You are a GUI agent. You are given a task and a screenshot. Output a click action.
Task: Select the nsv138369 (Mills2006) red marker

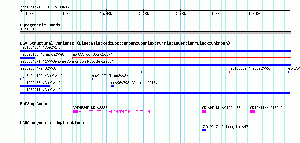point(229,72)
